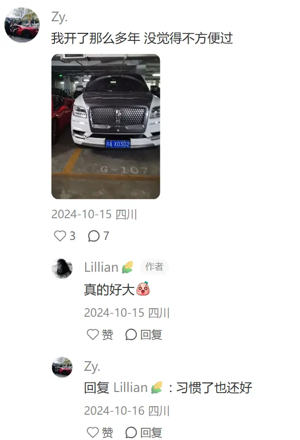
Task: Click Zy. username in the lower reply
Action: click(x=92, y=366)
